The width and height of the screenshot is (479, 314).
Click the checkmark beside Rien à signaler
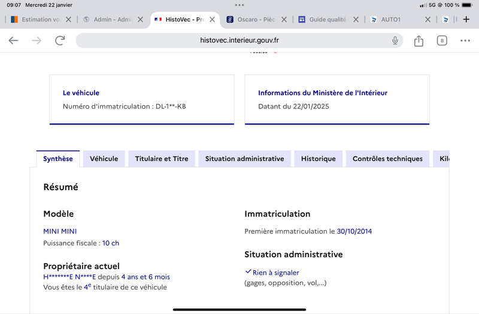(x=248, y=272)
